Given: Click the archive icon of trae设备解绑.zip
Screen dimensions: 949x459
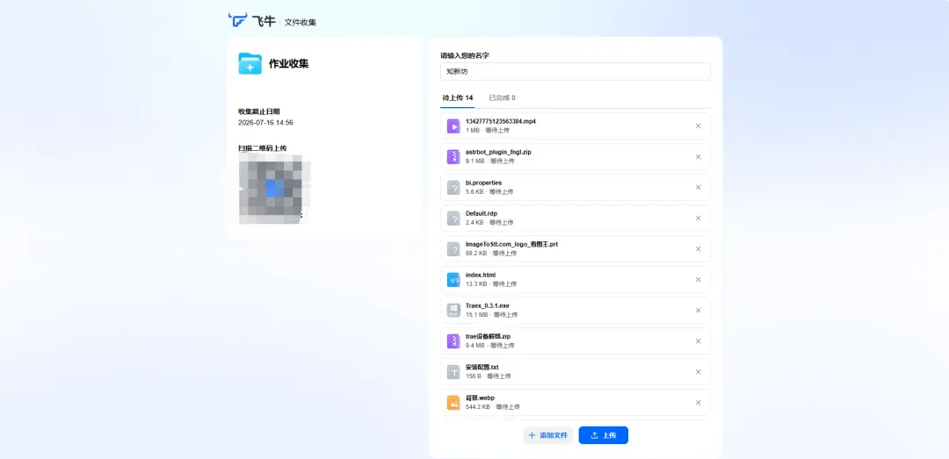Looking at the screenshot, I should [x=453, y=341].
